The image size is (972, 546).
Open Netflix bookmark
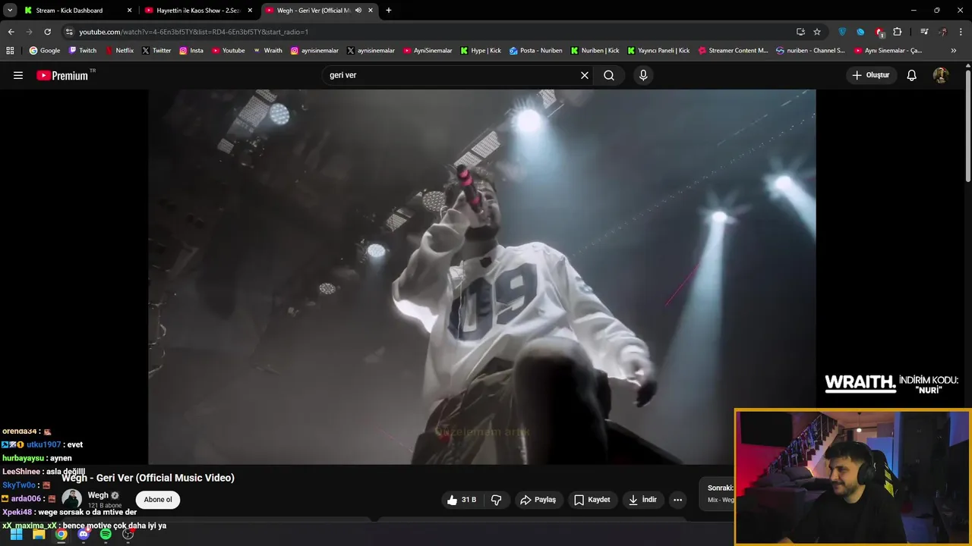[119, 51]
